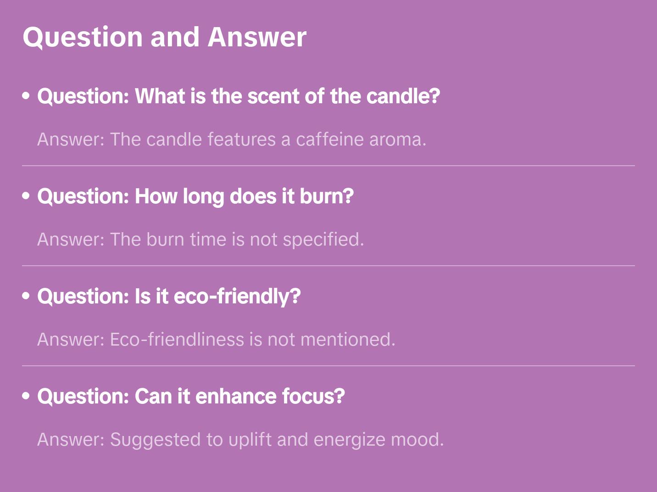Click the divider line under the burn time answer
This screenshot has width=657, height=492.
pyautogui.click(x=328, y=266)
